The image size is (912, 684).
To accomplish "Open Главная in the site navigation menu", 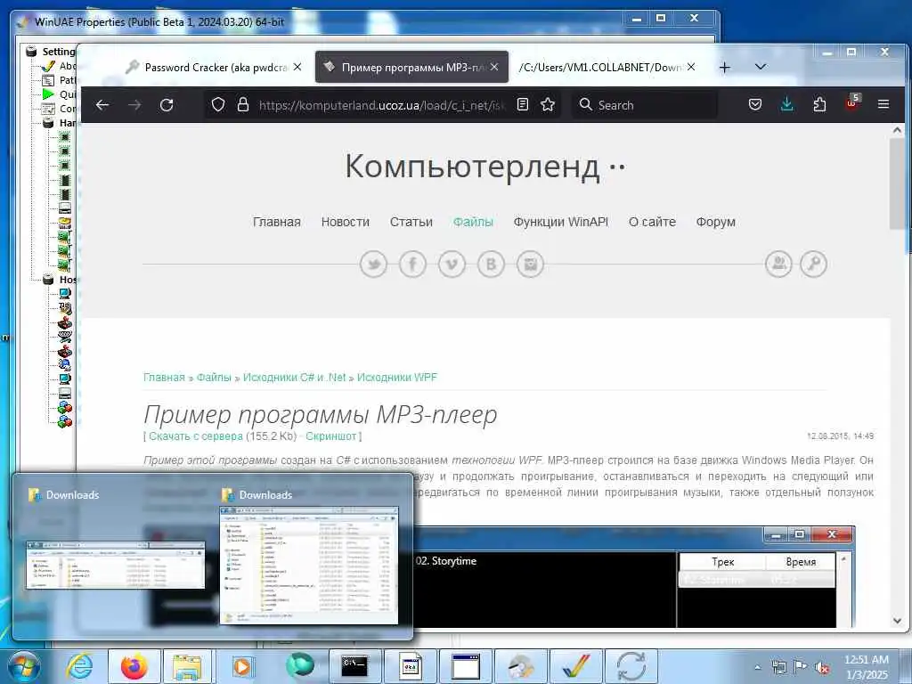I will coord(277,222).
